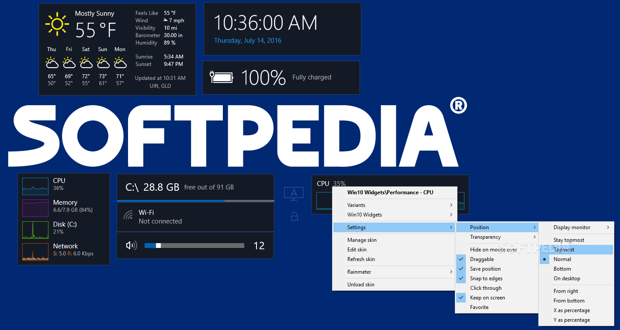Viewport: 620px width, 330px height.
Task: Expand the Win10 Widgets submenu
Action: click(x=395, y=215)
